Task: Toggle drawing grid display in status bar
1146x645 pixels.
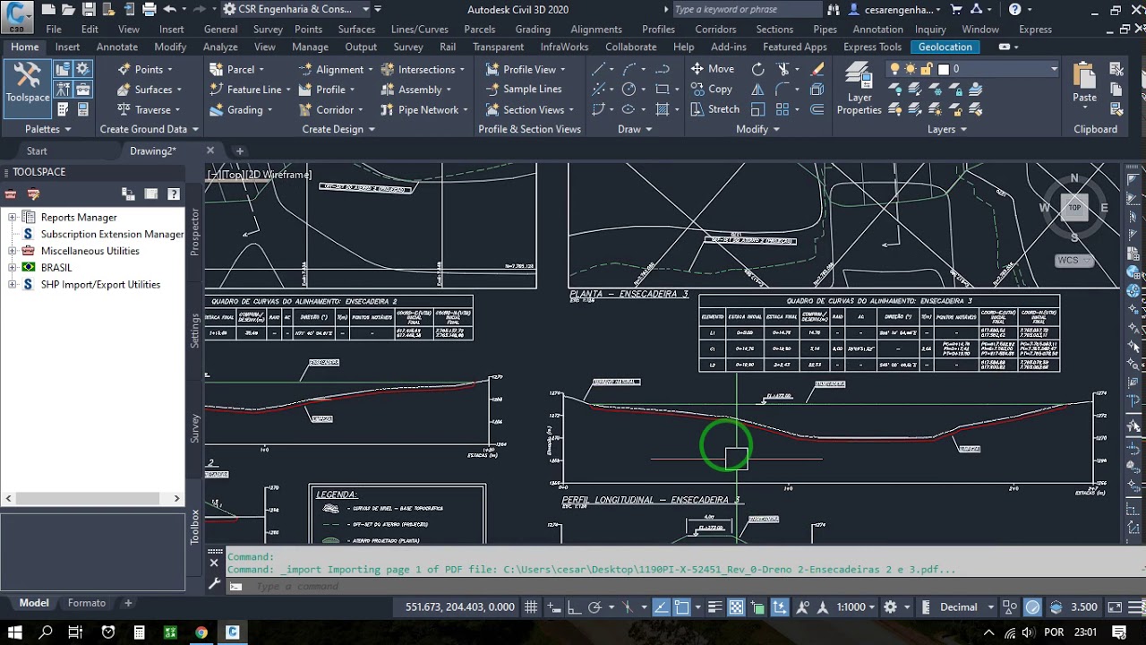Action: pos(531,606)
